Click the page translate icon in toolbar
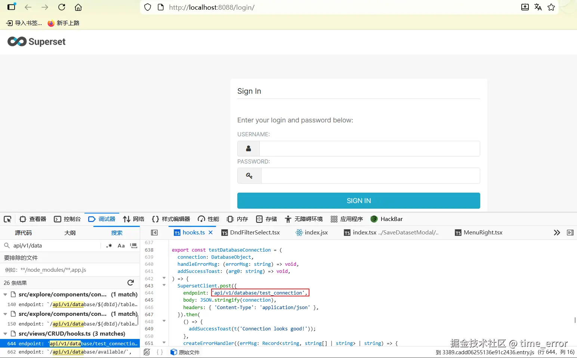The width and height of the screenshot is (577, 358). coord(538,7)
